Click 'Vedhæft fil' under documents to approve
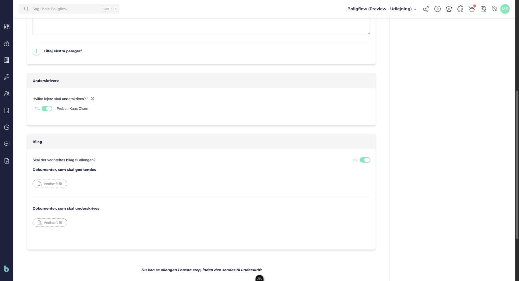 [50, 184]
